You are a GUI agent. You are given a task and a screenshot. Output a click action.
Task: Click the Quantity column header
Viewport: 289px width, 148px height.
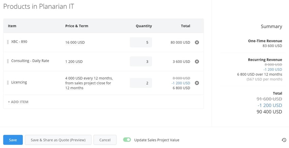(x=144, y=26)
